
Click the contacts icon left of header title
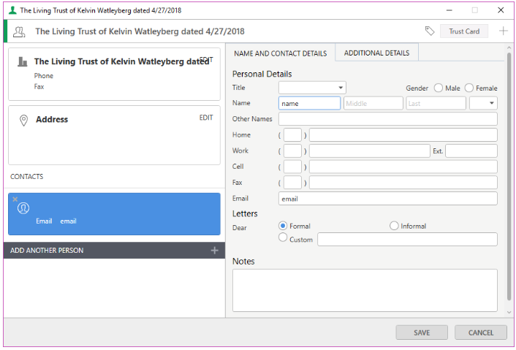coord(19,31)
